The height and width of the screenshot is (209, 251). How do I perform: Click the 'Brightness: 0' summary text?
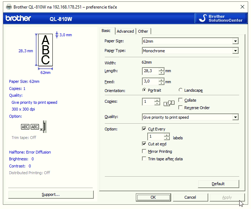21,159
